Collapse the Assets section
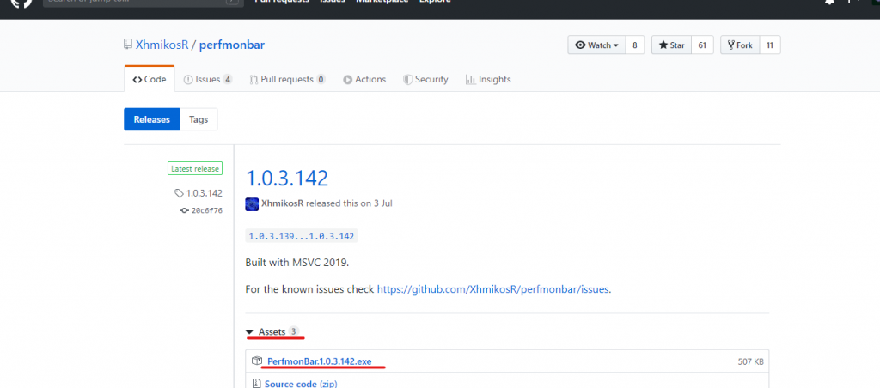Screen dimensions: 880x388 coord(272,332)
